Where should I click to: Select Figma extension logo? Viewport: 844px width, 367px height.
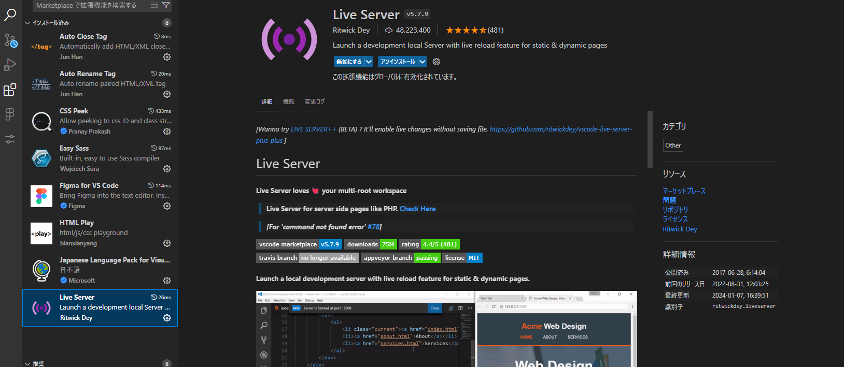[41, 196]
